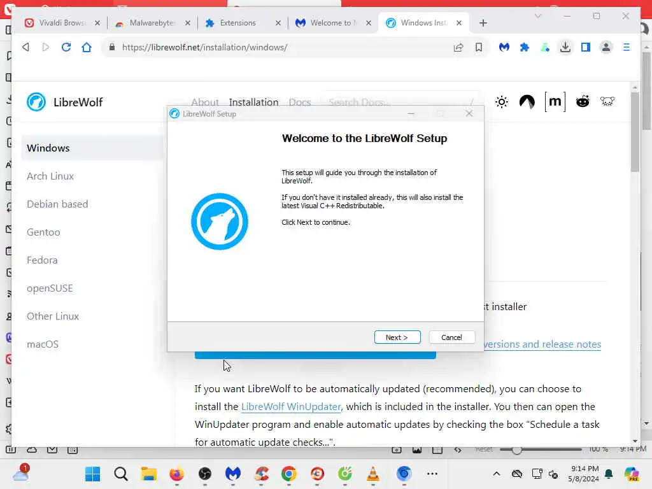Open File Explorer from taskbar
This screenshot has width=652, height=489.
(148, 474)
